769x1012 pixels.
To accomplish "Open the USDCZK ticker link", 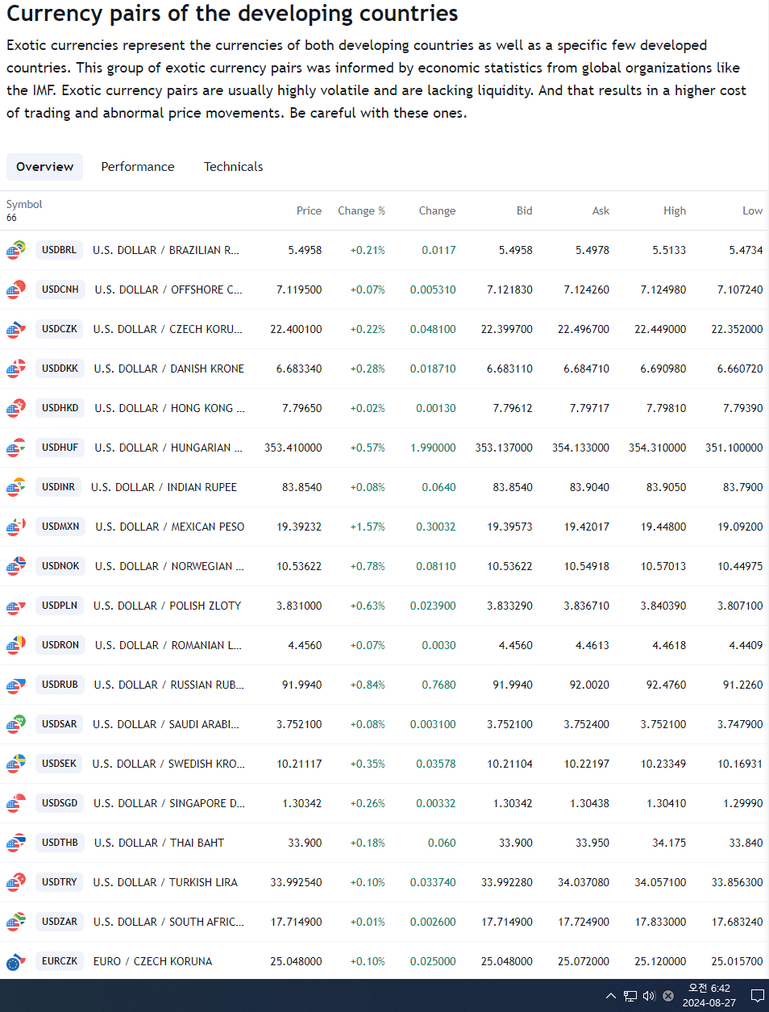I will pyautogui.click(x=60, y=329).
